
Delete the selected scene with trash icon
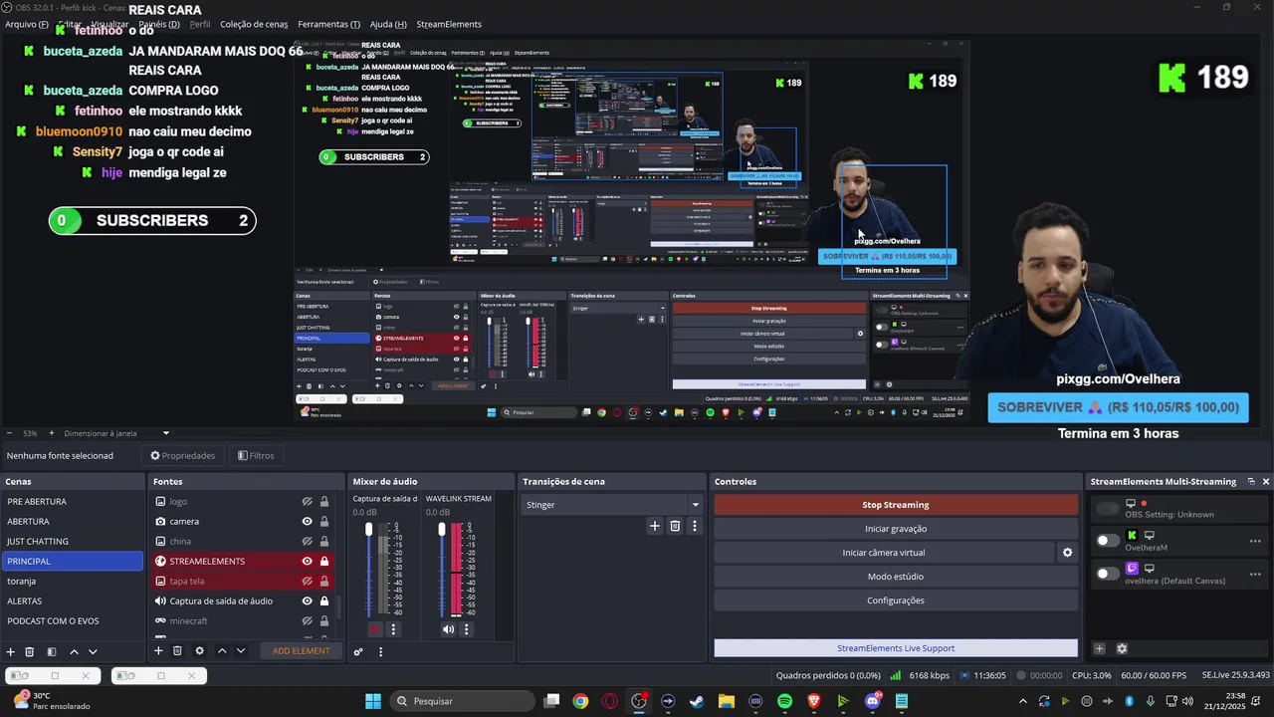click(30, 651)
